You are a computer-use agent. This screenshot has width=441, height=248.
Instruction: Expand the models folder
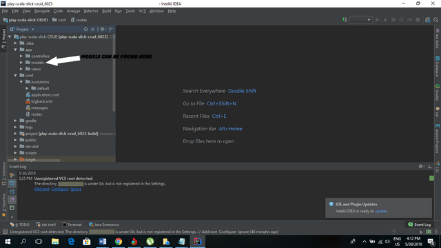(x=21, y=63)
